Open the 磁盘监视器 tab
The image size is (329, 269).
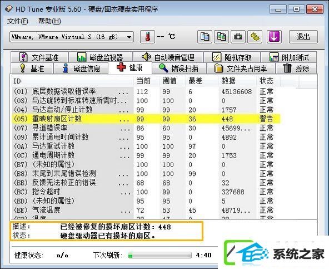(x=101, y=57)
